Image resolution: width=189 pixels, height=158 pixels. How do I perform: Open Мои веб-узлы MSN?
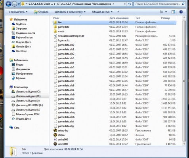point(25,114)
